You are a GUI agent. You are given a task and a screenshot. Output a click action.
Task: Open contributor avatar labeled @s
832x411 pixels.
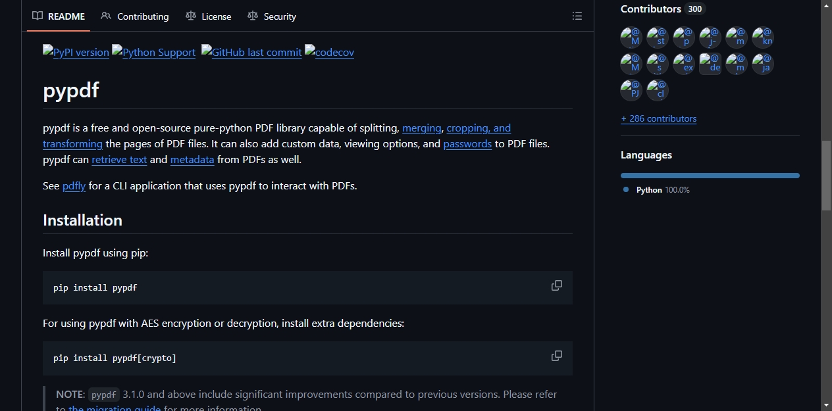tap(658, 64)
